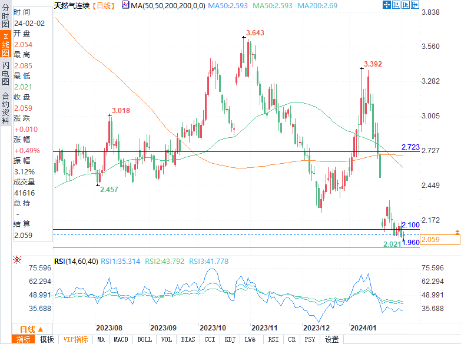
Task: Open the VIP指标 tab
Action: click(76, 339)
